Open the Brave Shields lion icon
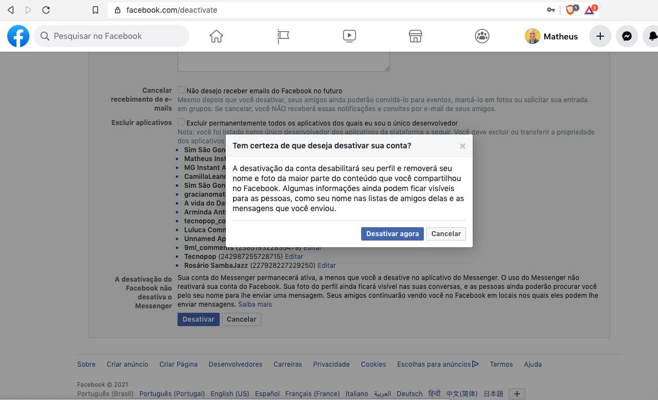Image resolution: width=658 pixels, height=400 pixels. 571,9
